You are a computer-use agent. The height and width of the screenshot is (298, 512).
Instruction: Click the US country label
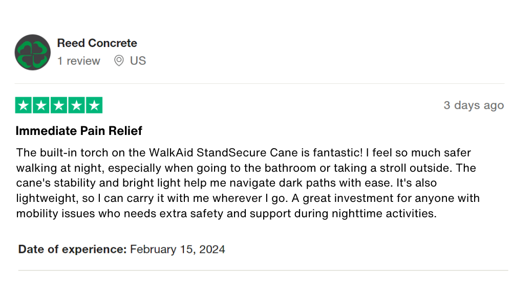coord(138,61)
